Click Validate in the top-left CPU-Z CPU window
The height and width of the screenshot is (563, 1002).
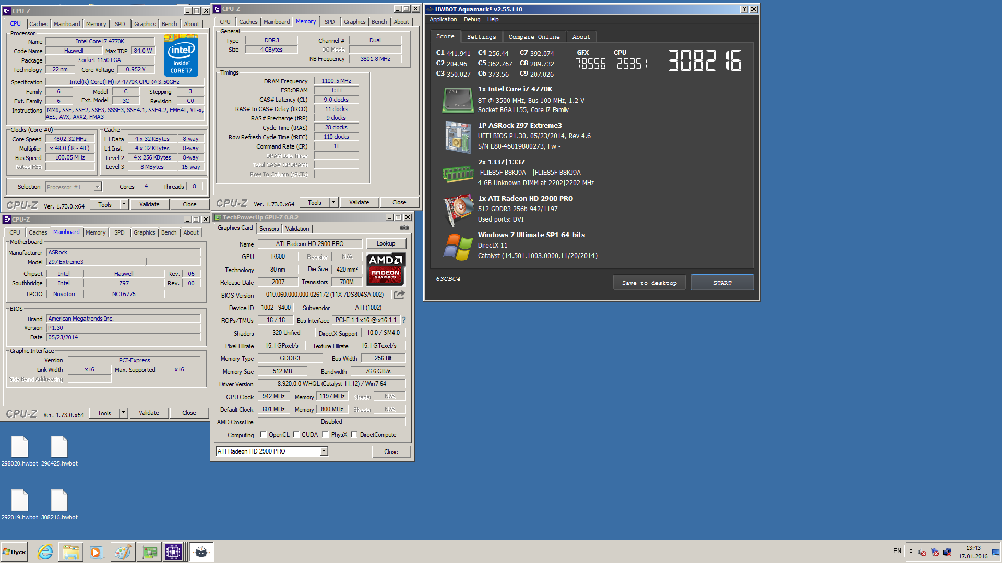point(149,204)
